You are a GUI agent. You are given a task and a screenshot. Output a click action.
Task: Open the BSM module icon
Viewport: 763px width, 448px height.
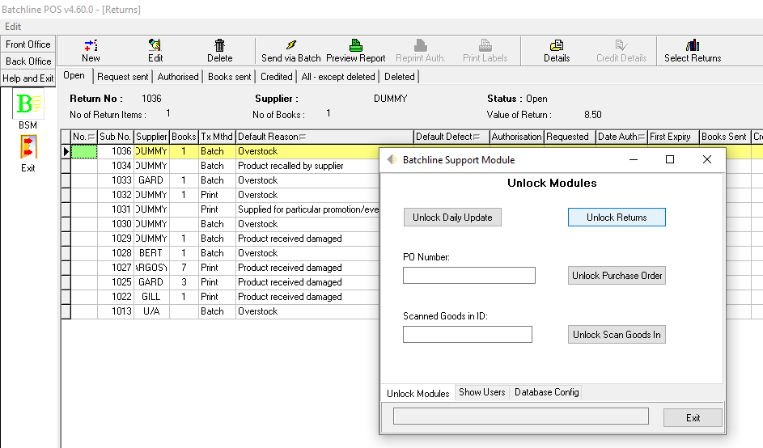click(x=28, y=104)
